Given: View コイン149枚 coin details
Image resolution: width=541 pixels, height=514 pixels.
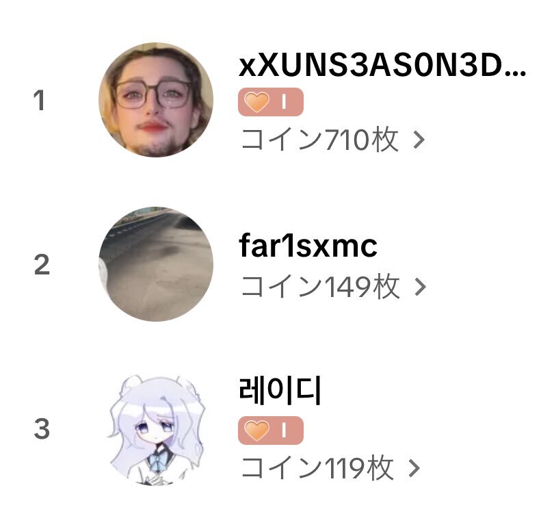Looking at the screenshot, I should [x=321, y=286].
